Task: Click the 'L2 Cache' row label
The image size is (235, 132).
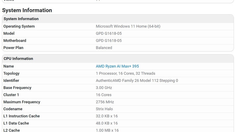Action: click(x=12, y=130)
